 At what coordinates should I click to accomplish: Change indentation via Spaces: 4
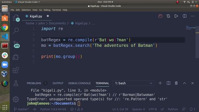click(138, 109)
